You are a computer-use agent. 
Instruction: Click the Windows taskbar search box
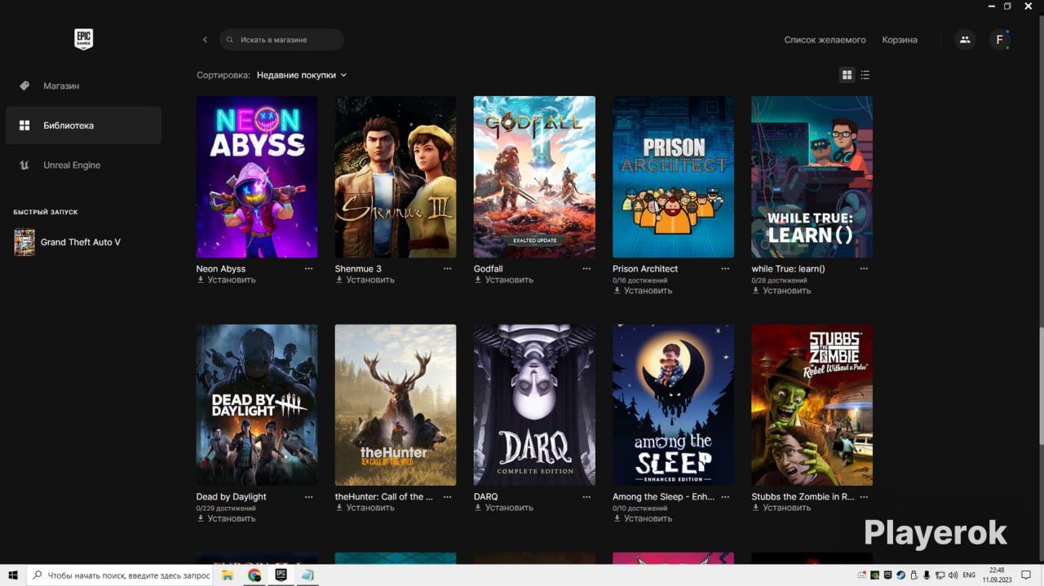click(x=120, y=575)
